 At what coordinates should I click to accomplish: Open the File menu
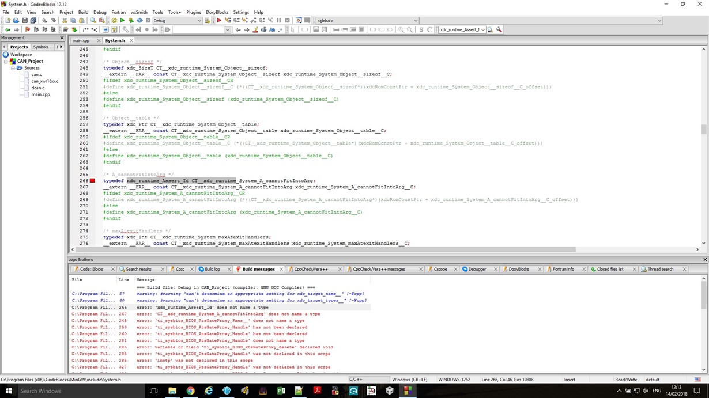[6, 12]
